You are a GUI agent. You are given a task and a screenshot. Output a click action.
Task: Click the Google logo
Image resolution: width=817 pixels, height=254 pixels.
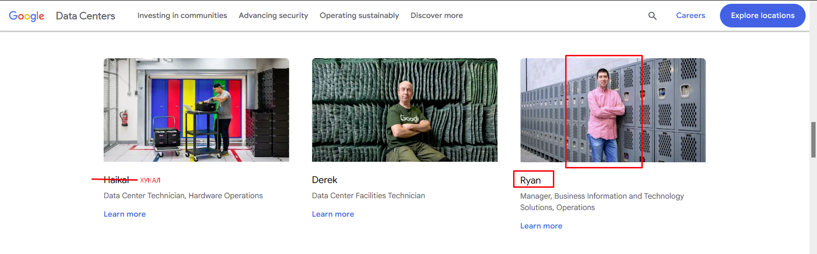27,16
